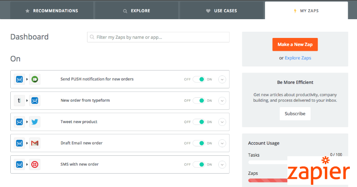Image resolution: width=357 pixels, height=187 pixels.
Task: Focus the Filter my Zaps search field
Action: coord(158,37)
